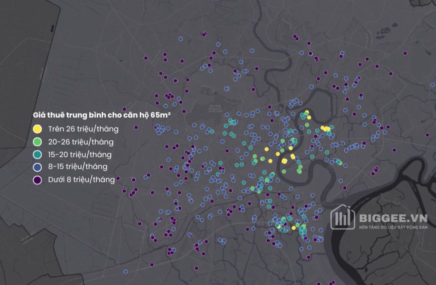The height and width of the screenshot is (285, 436).
Task: Click the yellow marker cluster east of the river loop
Action: click(326, 129)
